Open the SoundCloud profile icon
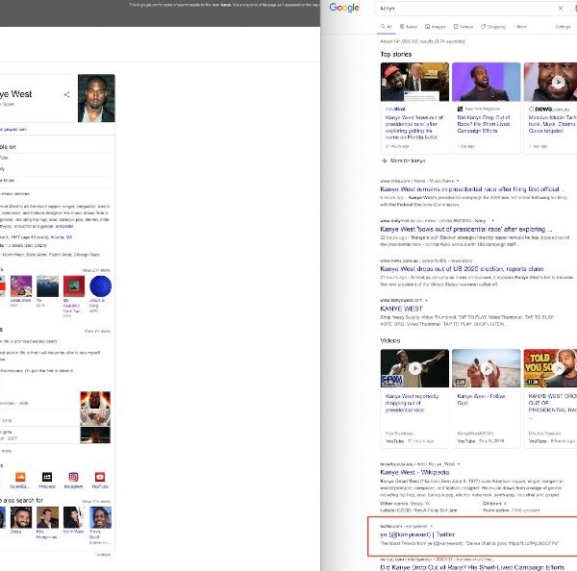Screen dimensions: 577x571 pyautogui.click(x=18, y=477)
